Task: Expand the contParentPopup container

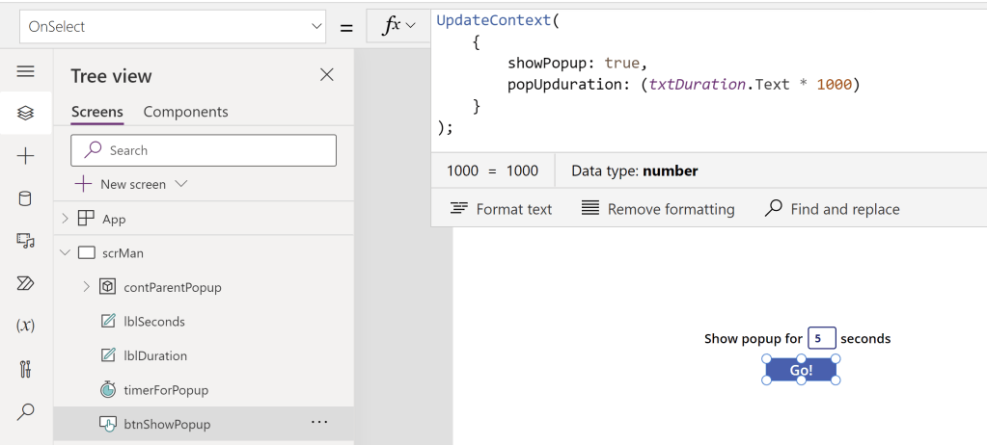Action: (x=86, y=286)
